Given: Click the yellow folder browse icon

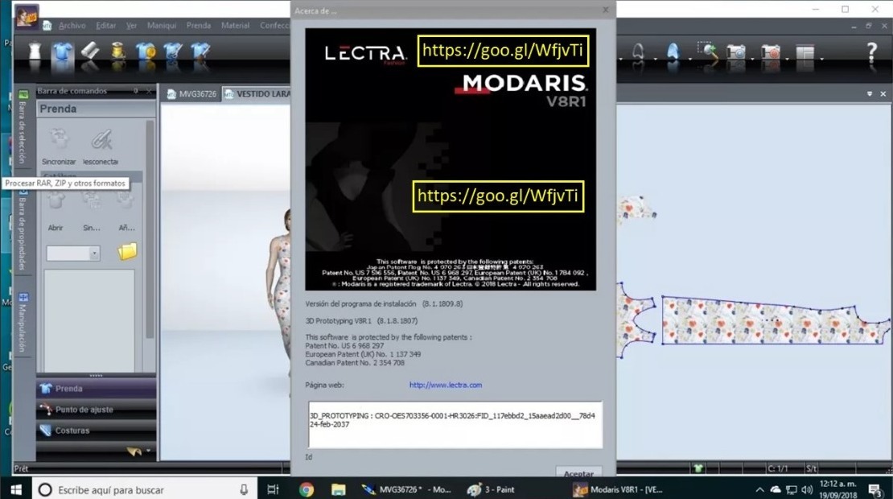Looking at the screenshot, I should [128, 251].
